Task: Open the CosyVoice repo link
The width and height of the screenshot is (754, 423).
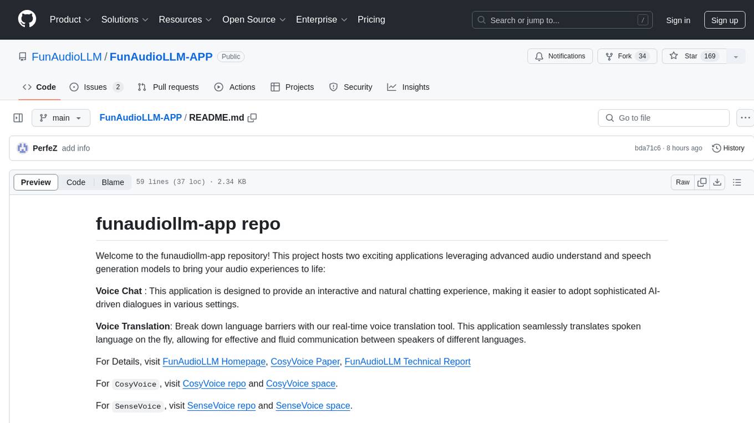Action: (214, 384)
